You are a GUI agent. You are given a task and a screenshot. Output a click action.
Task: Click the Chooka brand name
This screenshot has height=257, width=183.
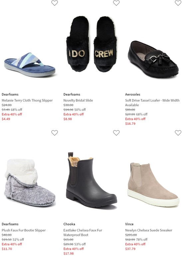coord(69,224)
